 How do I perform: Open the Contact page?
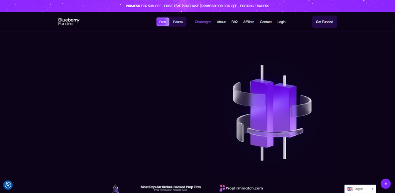[266, 22]
